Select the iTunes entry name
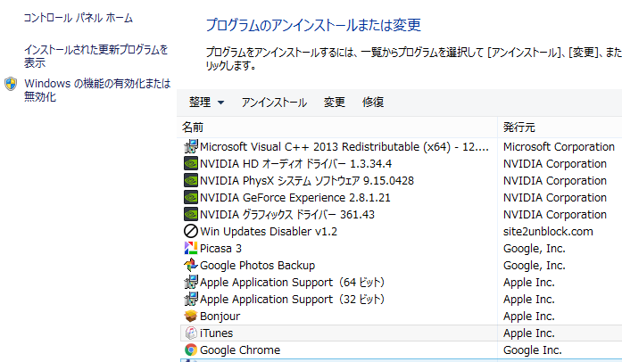 point(216,333)
